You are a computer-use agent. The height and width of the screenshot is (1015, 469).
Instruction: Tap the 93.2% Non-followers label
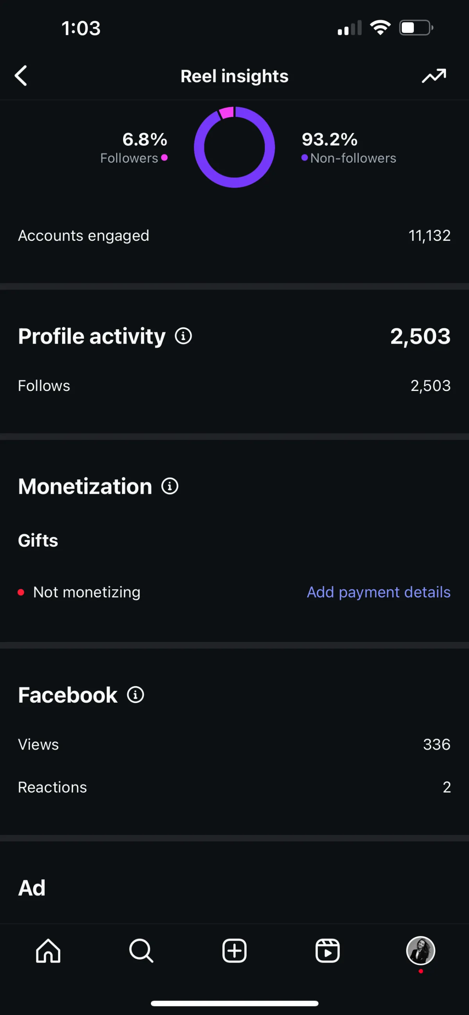click(349, 148)
